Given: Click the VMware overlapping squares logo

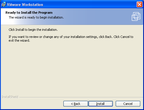Looking at the screenshot, I should tap(136, 17).
